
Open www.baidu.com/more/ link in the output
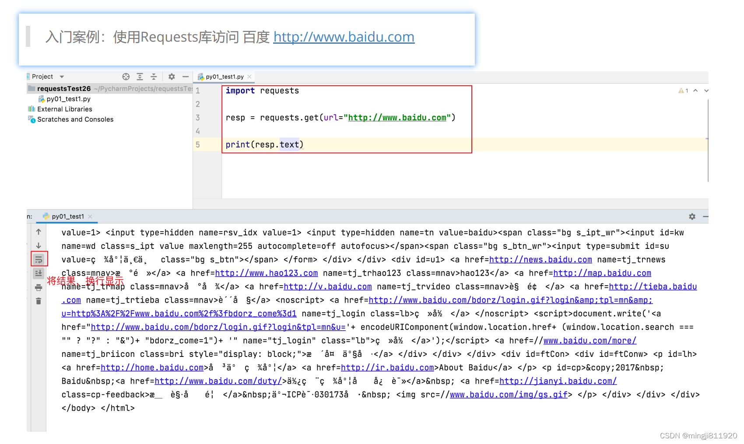point(590,341)
